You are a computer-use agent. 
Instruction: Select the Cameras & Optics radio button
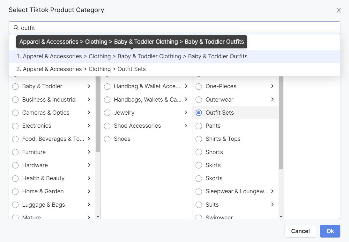pyautogui.click(x=15, y=113)
